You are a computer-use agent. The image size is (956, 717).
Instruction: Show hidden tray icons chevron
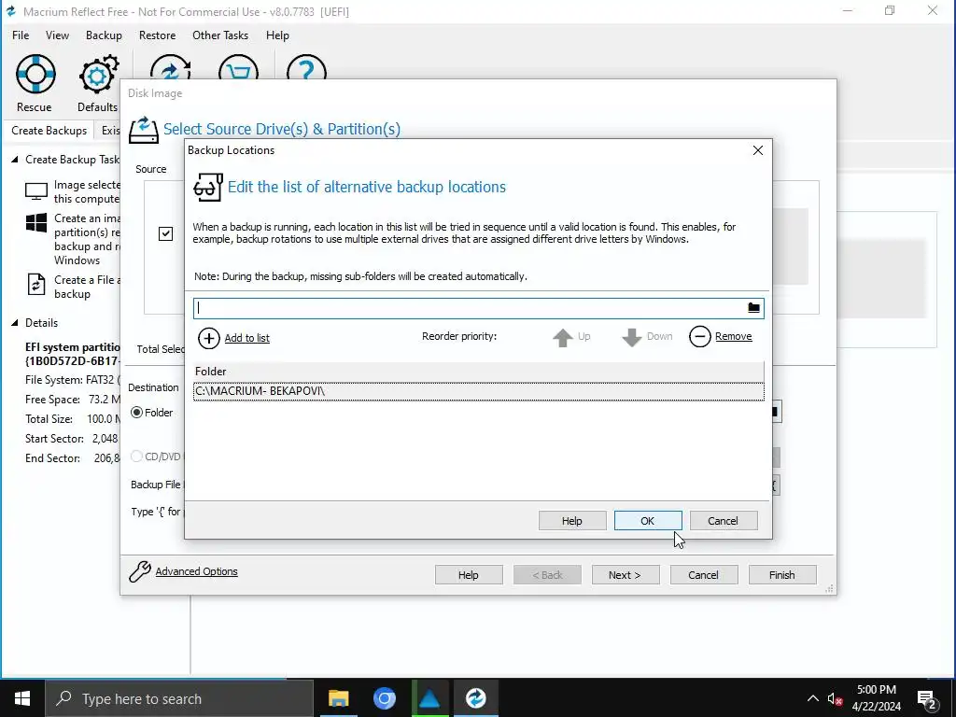pos(813,698)
